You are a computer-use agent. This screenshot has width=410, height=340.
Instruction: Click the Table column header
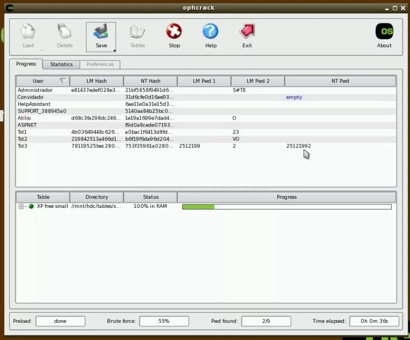point(43,197)
